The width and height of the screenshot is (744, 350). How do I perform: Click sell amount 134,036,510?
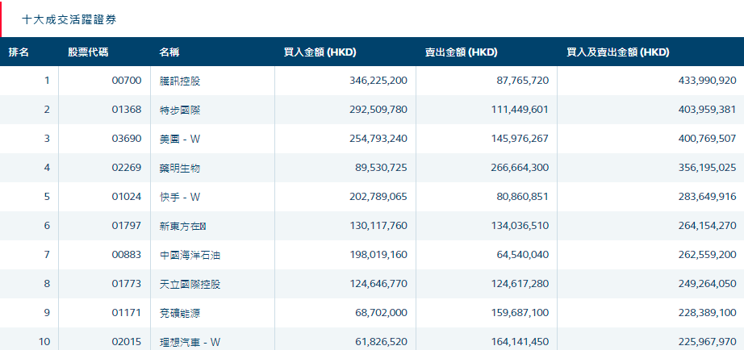pyautogui.click(x=520, y=226)
